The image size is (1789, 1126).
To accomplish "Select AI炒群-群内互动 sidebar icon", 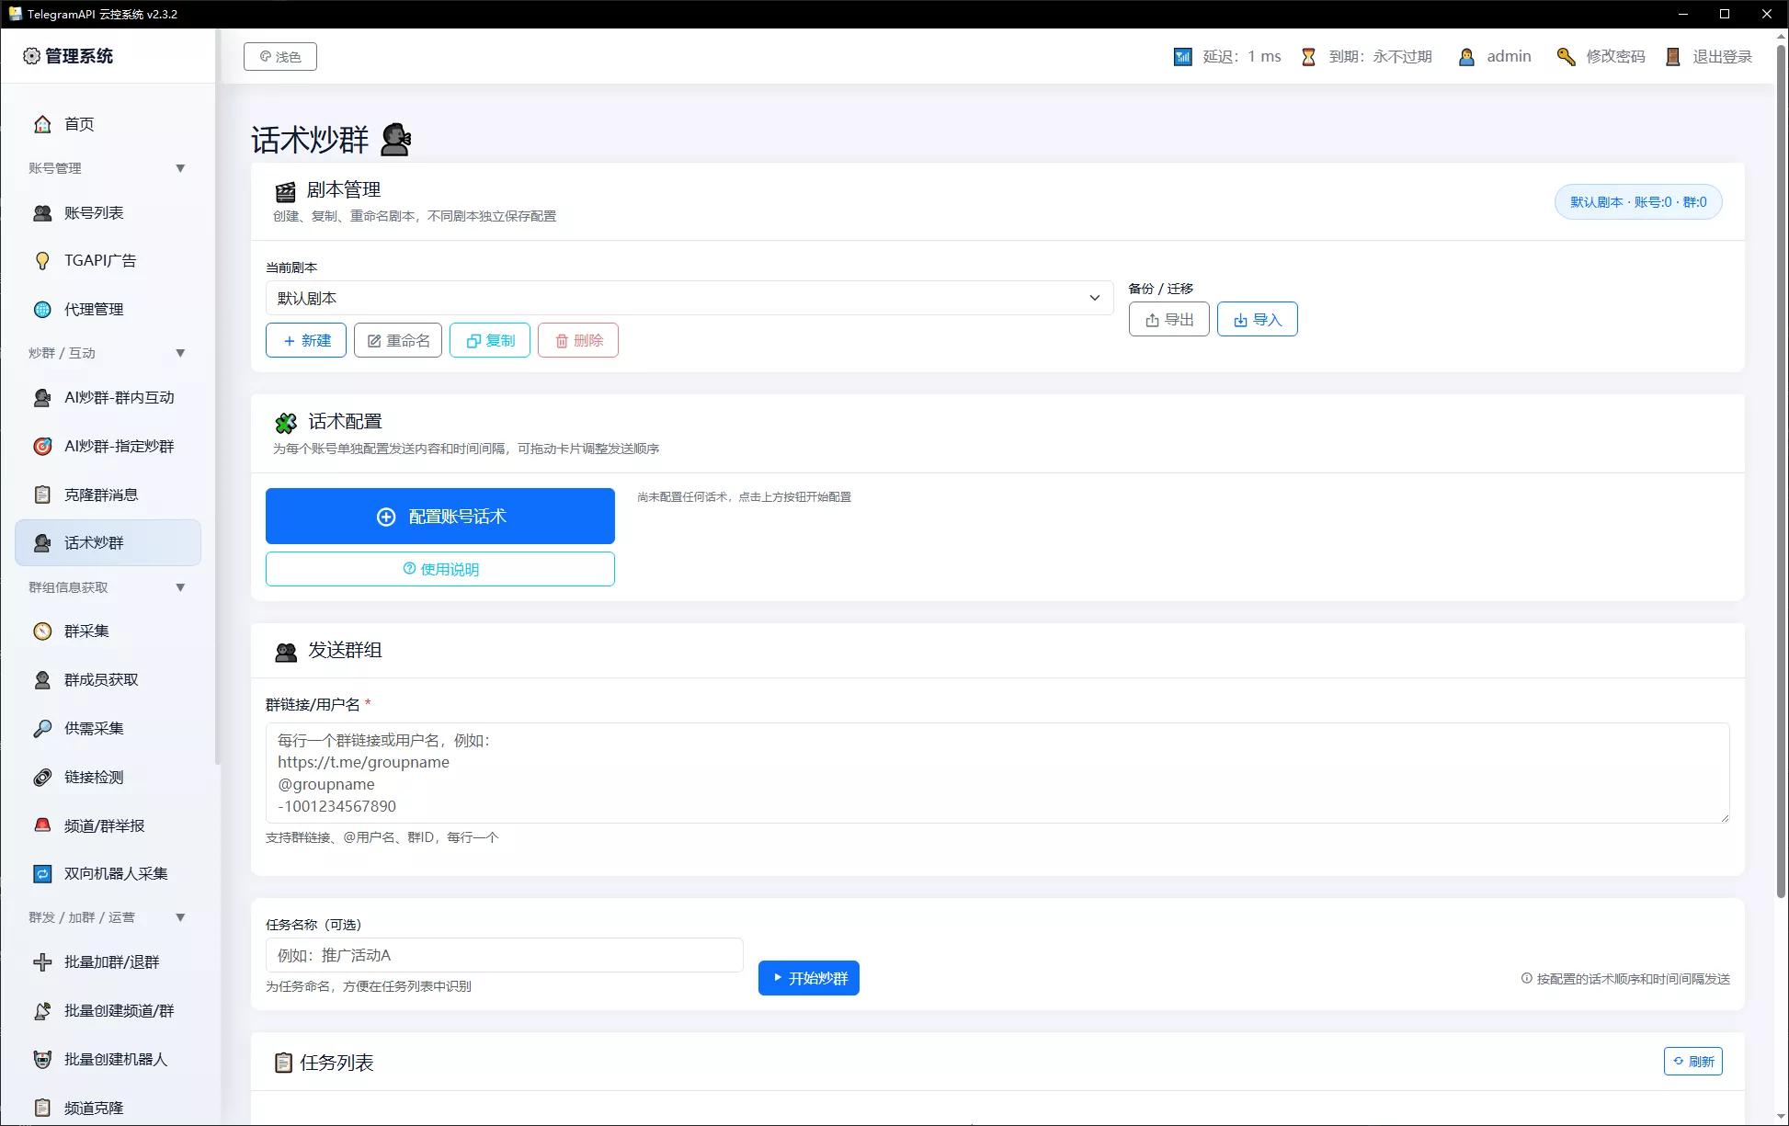I will pos(42,398).
